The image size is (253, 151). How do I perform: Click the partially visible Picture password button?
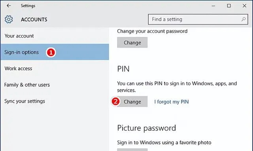tap(132, 150)
